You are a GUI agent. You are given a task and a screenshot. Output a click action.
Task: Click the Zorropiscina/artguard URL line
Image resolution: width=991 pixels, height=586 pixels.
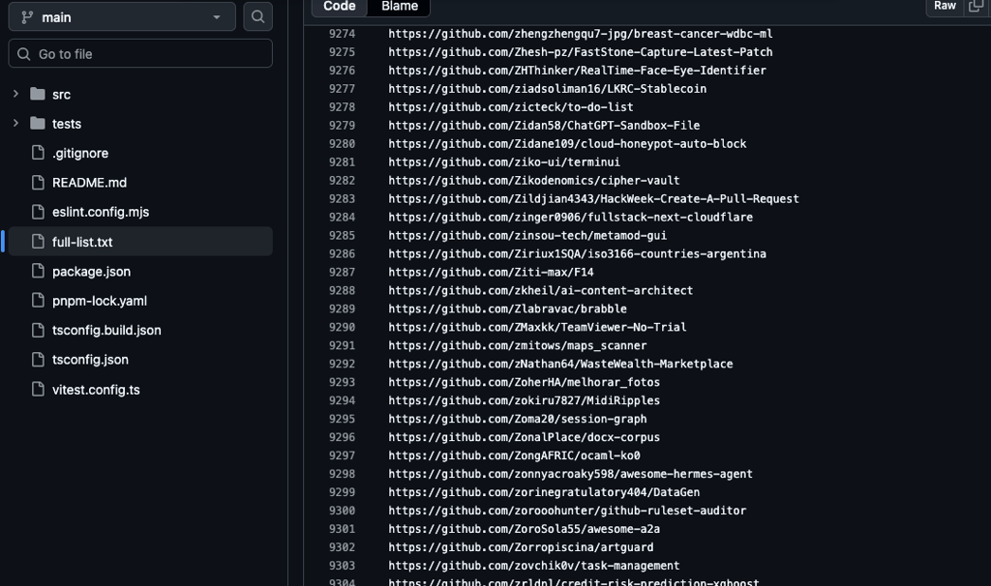(x=521, y=546)
